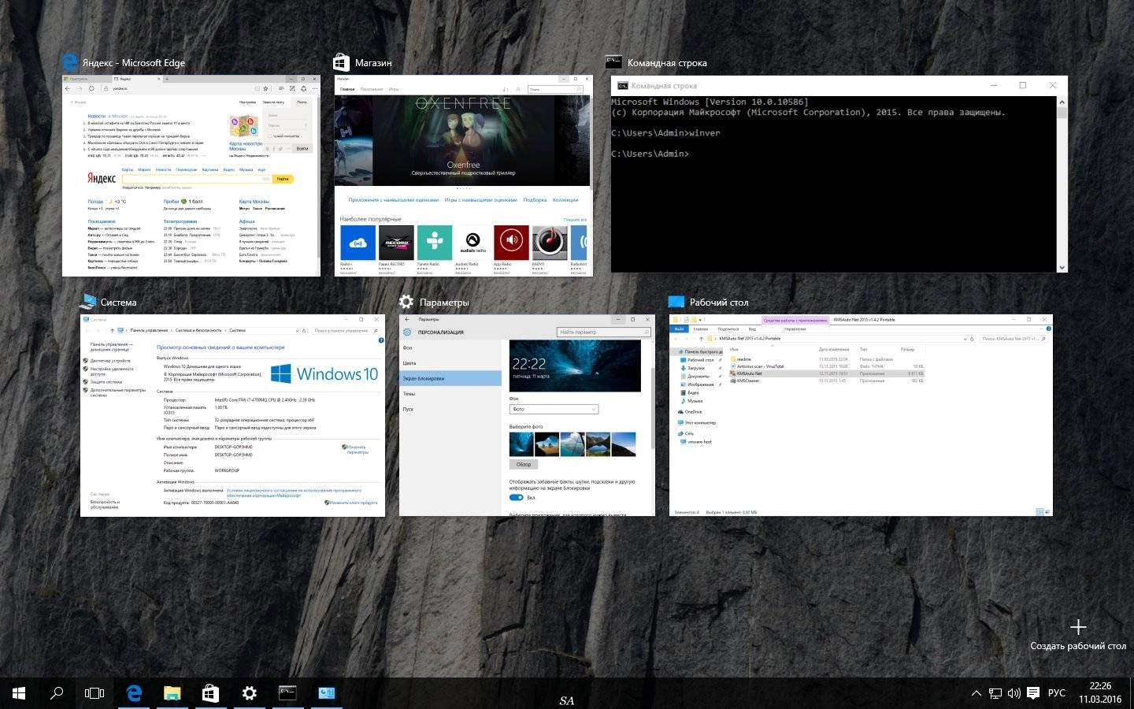Image resolution: width=1134 pixels, height=709 pixels.
Task: Click the Обзор button in Параметры
Action: pos(524,464)
